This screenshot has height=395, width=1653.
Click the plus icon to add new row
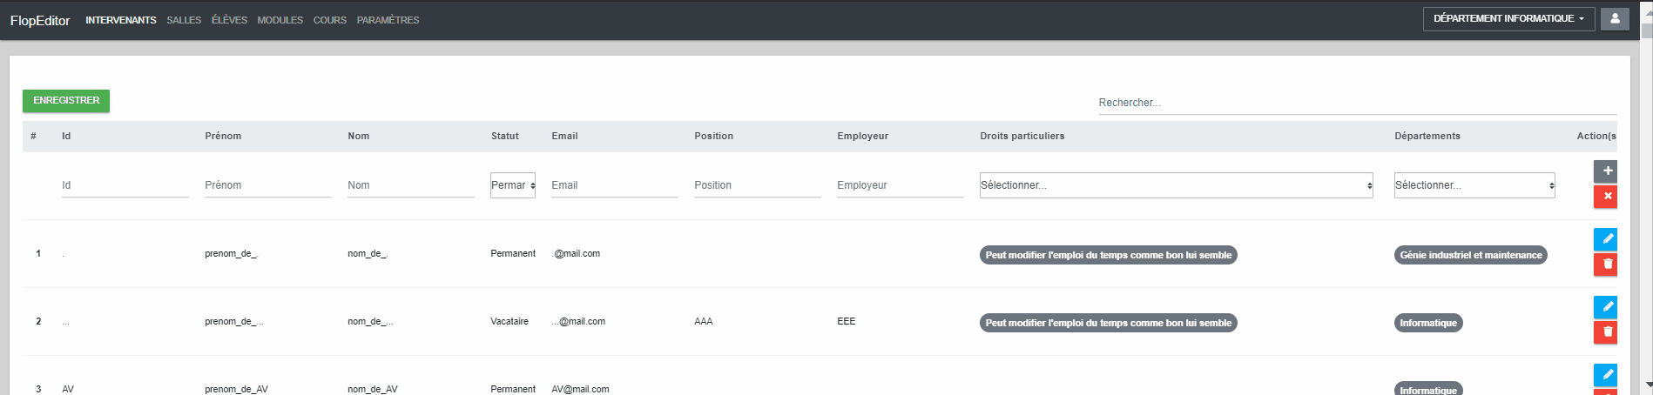coord(1607,171)
